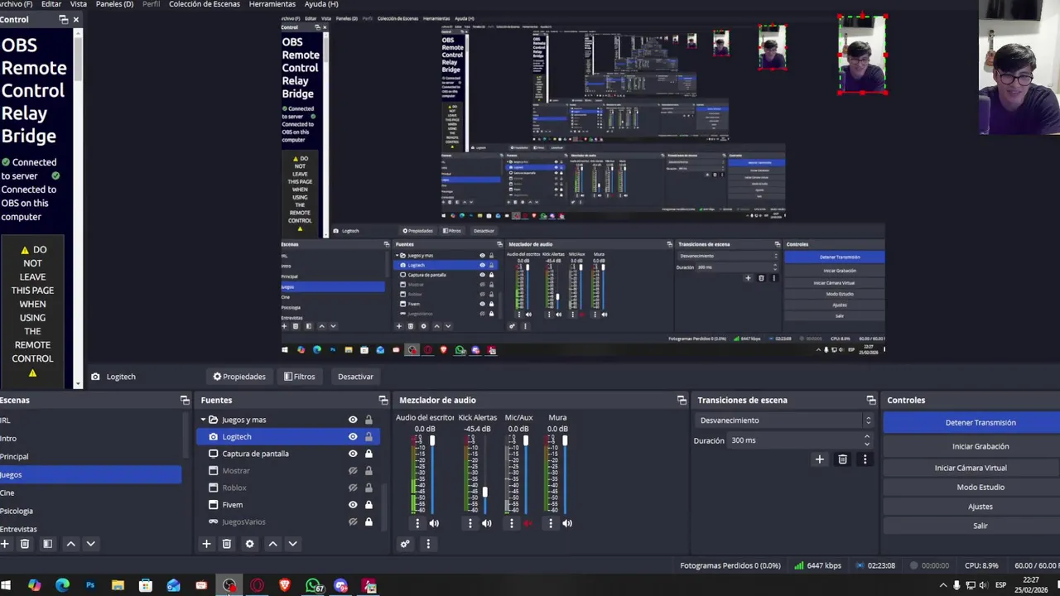Hide the Juegos y mas group

pyautogui.click(x=353, y=420)
